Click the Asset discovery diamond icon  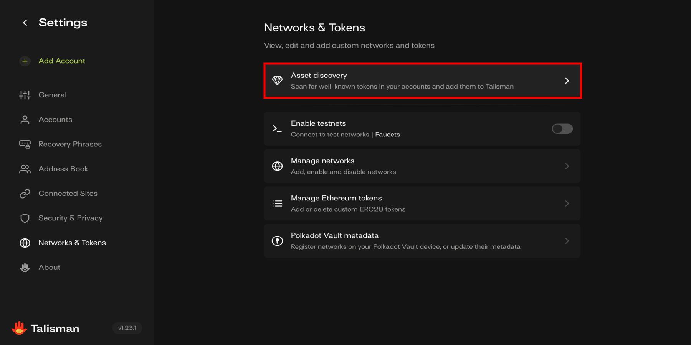click(x=277, y=81)
